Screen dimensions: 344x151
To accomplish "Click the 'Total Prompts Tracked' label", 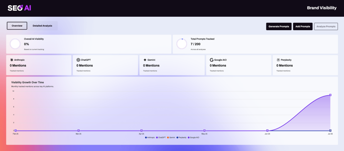I will point(203,39).
